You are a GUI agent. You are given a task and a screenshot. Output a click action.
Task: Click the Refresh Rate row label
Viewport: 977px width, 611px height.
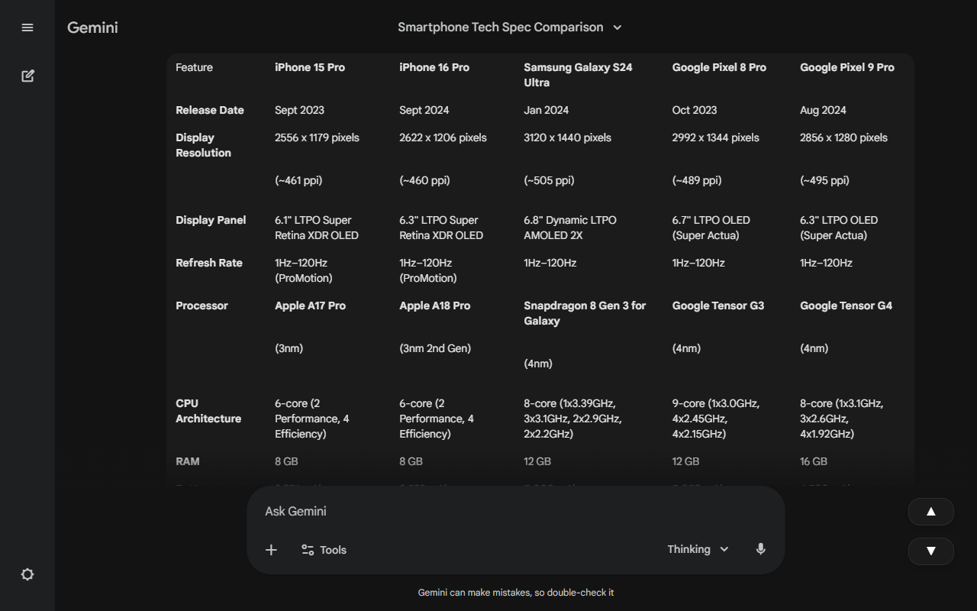(x=209, y=263)
